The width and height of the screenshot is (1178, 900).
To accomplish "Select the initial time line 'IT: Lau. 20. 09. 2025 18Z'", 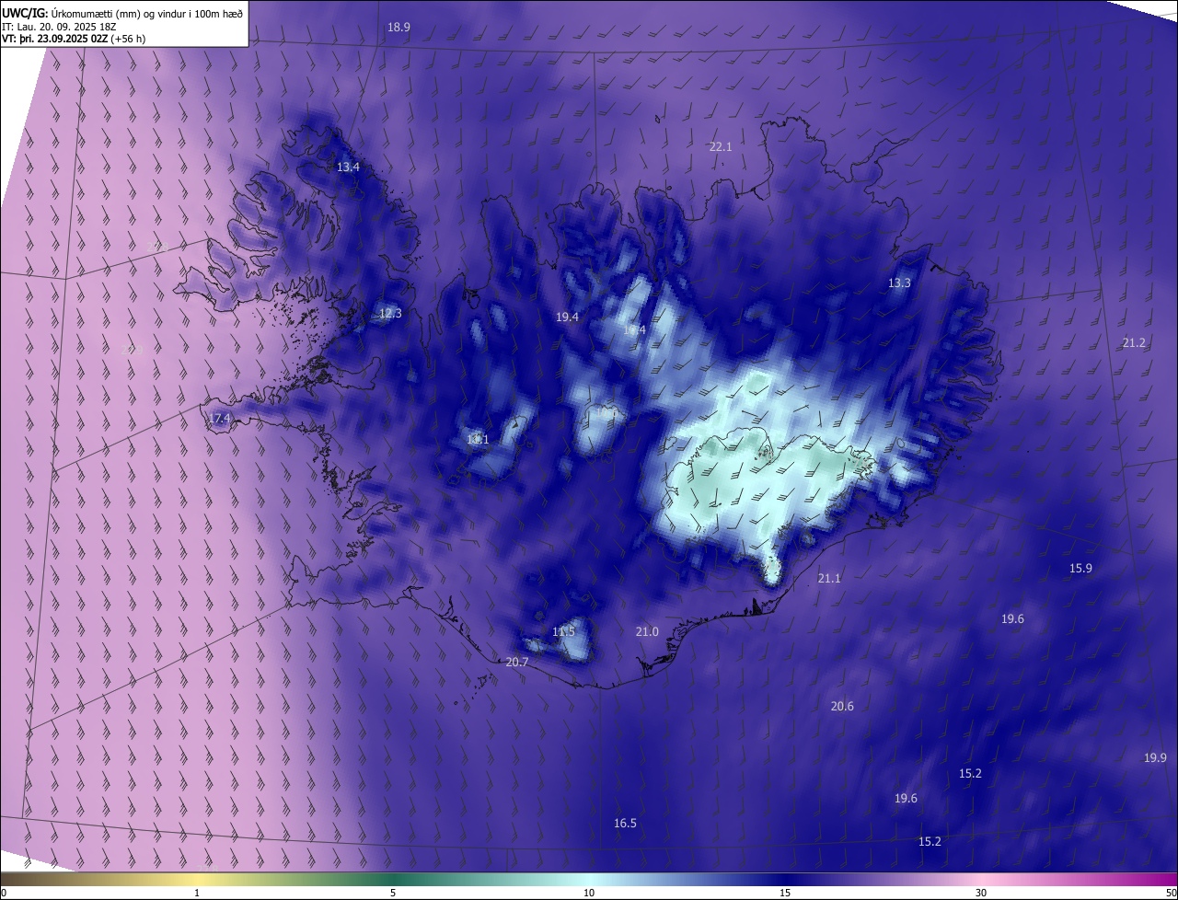I will click(x=60, y=27).
